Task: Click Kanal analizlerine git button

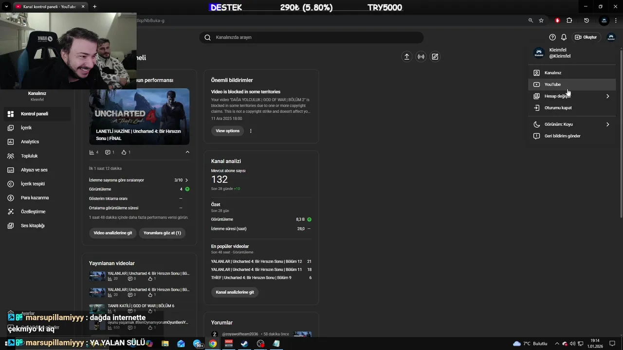Action: point(235,292)
